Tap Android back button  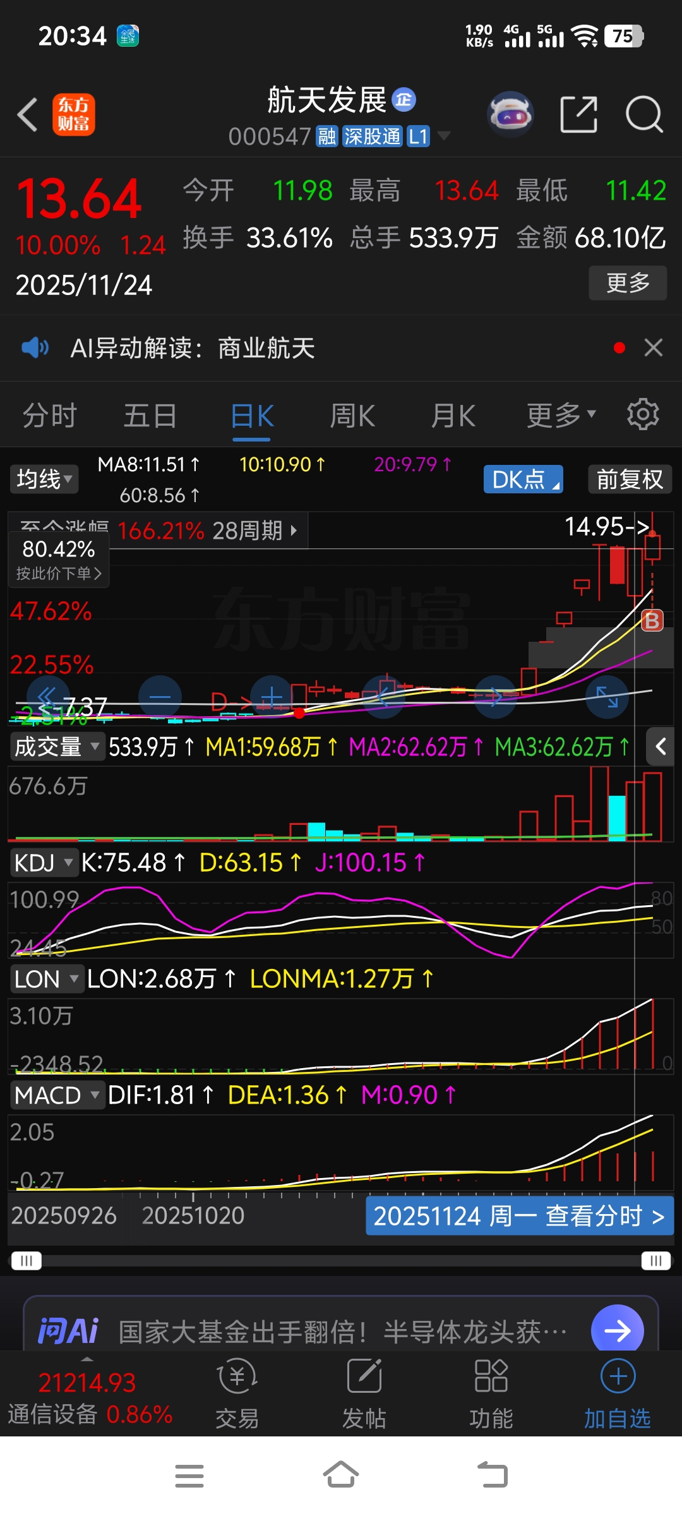point(493,1475)
